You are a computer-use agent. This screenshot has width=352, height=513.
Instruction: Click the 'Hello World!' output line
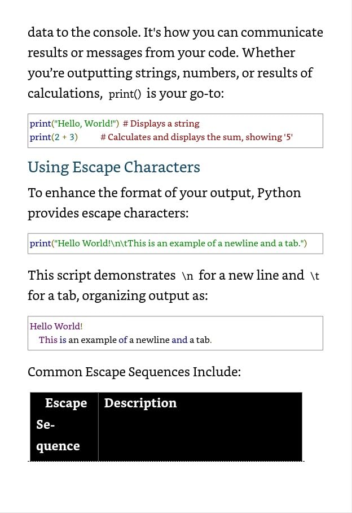coord(56,326)
